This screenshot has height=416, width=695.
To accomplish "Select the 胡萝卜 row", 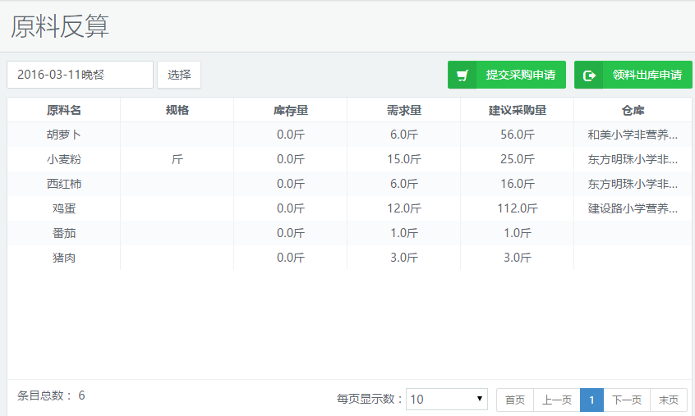I will click(63, 135).
